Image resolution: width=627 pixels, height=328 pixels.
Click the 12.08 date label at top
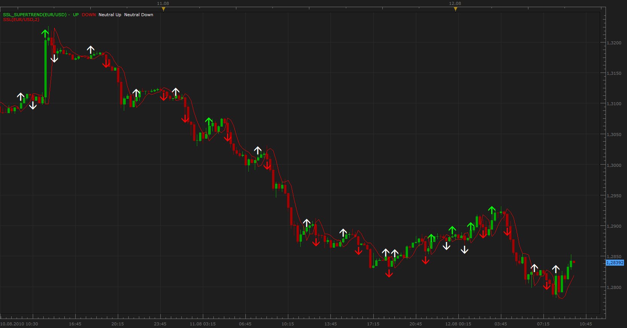455,3
